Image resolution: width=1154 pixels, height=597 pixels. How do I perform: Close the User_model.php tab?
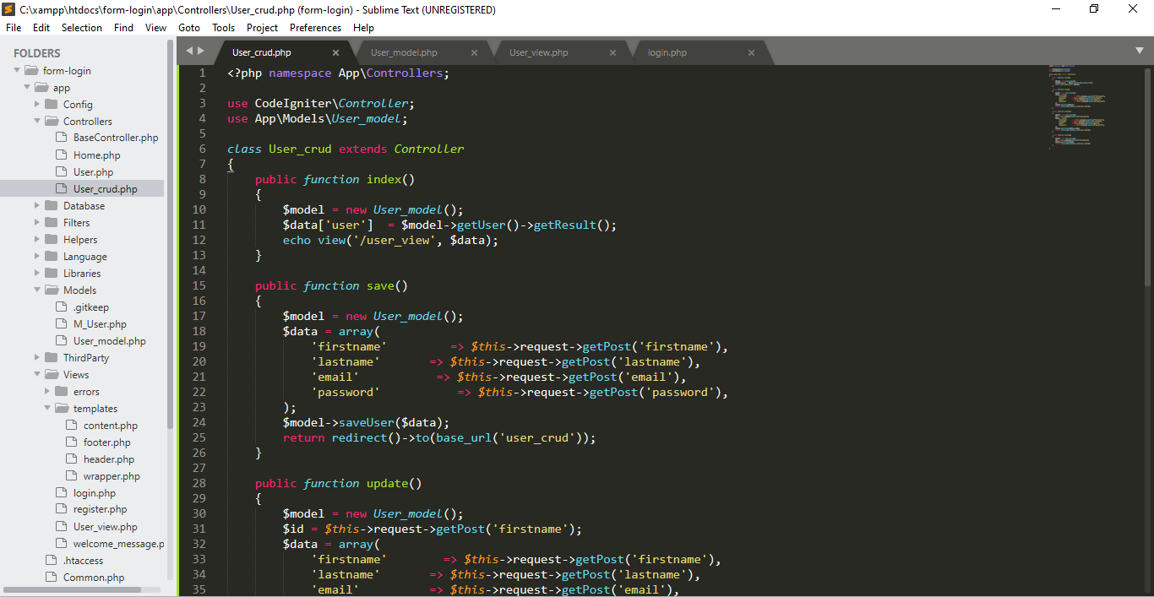click(x=475, y=52)
